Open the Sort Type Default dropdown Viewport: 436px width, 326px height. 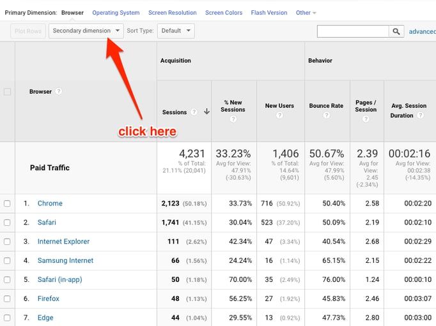pos(176,31)
